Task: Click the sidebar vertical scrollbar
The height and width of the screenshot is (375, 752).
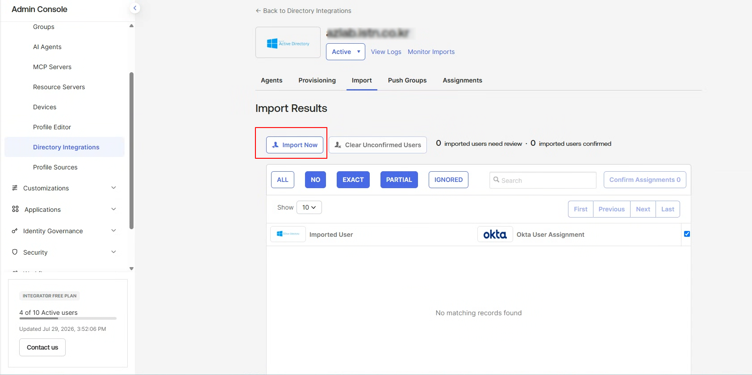Action: [131, 150]
